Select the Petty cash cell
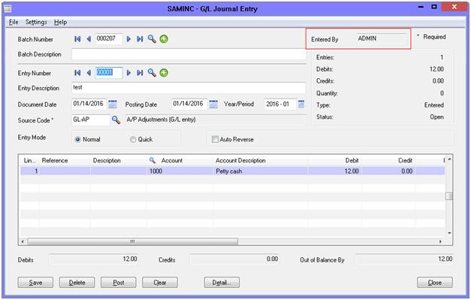The image size is (471, 300). 260,171
